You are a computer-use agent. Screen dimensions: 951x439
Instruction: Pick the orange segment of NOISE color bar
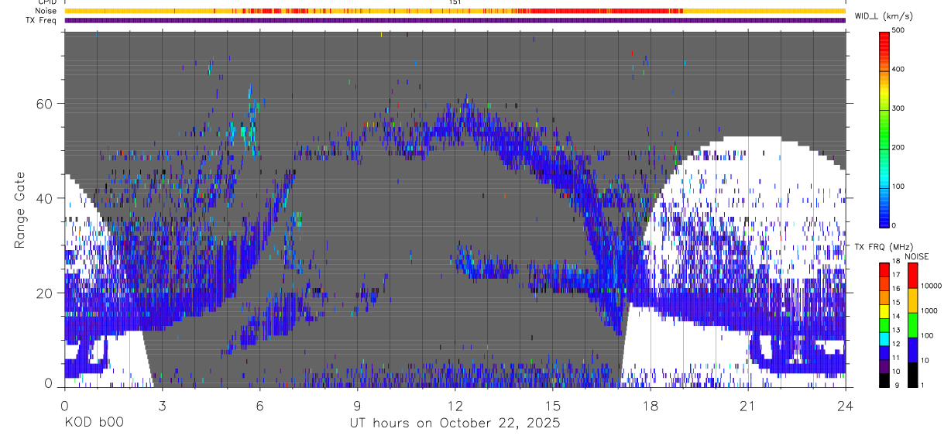pos(912,300)
